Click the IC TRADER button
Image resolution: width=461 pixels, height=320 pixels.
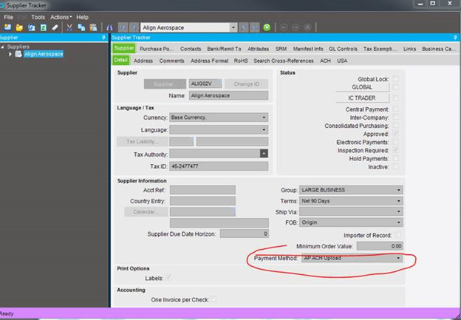point(361,98)
